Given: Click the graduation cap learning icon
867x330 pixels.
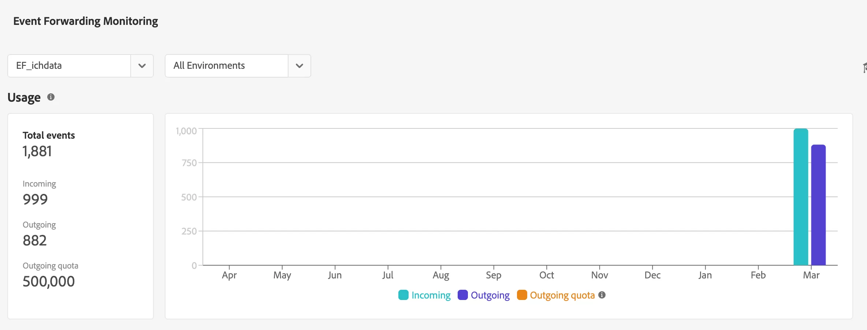Looking at the screenshot, I should pyautogui.click(x=865, y=68).
